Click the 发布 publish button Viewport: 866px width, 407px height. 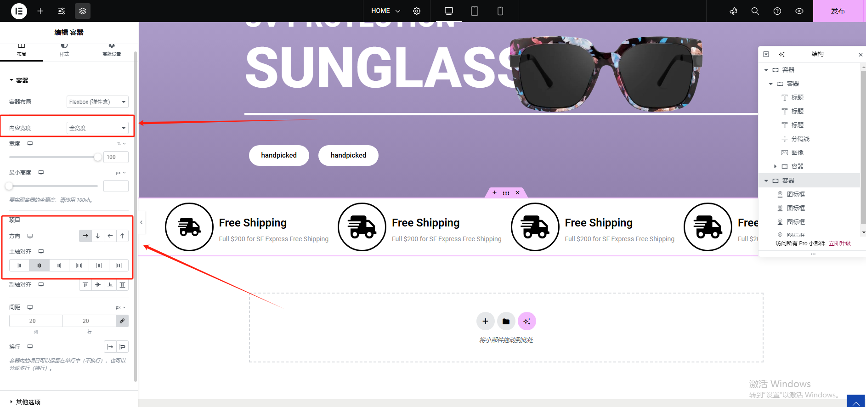coord(838,11)
